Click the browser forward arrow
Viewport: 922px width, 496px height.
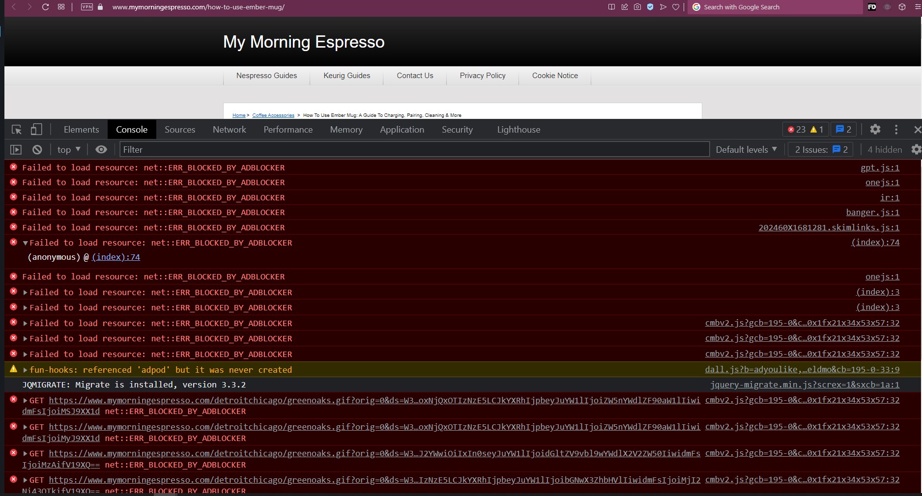point(29,7)
